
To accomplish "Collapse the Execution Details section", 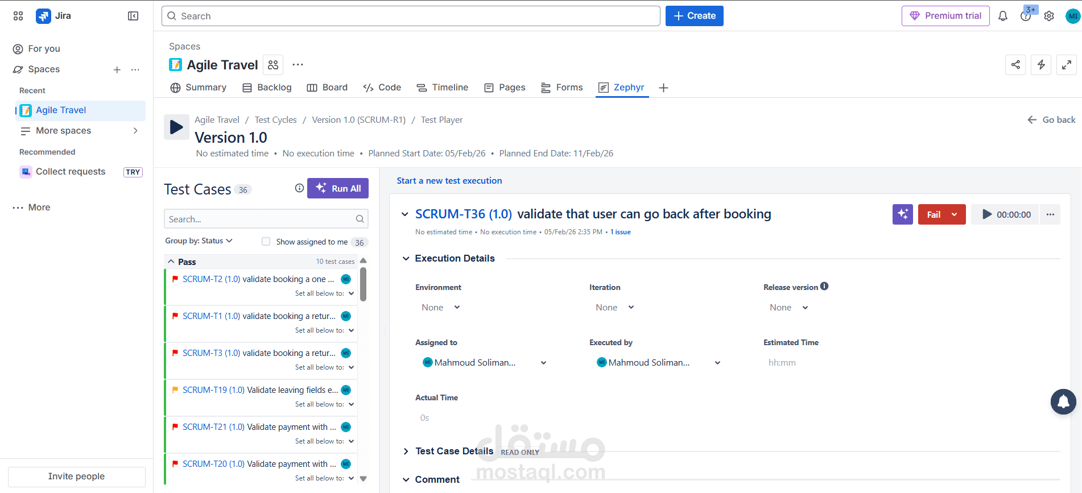I will coord(406,259).
